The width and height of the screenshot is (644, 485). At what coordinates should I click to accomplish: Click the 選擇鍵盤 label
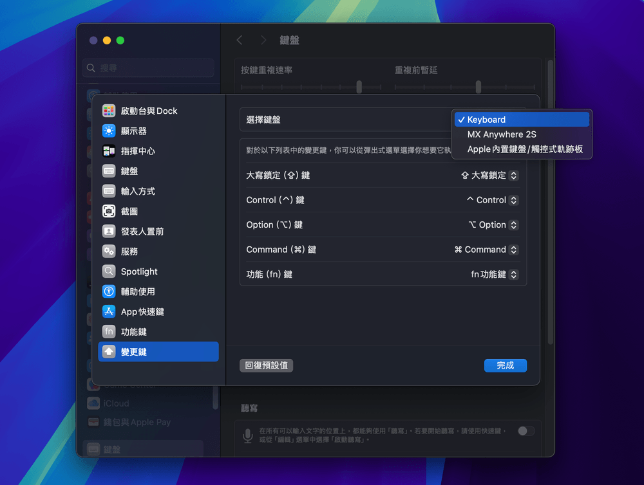(x=263, y=120)
